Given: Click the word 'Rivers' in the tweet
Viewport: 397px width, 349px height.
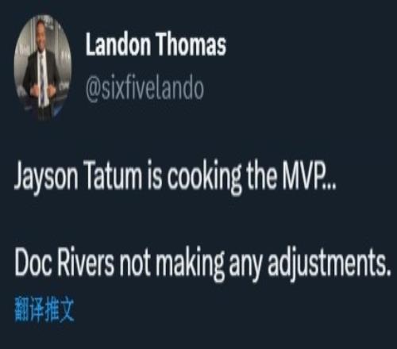Looking at the screenshot, I should tap(86, 263).
